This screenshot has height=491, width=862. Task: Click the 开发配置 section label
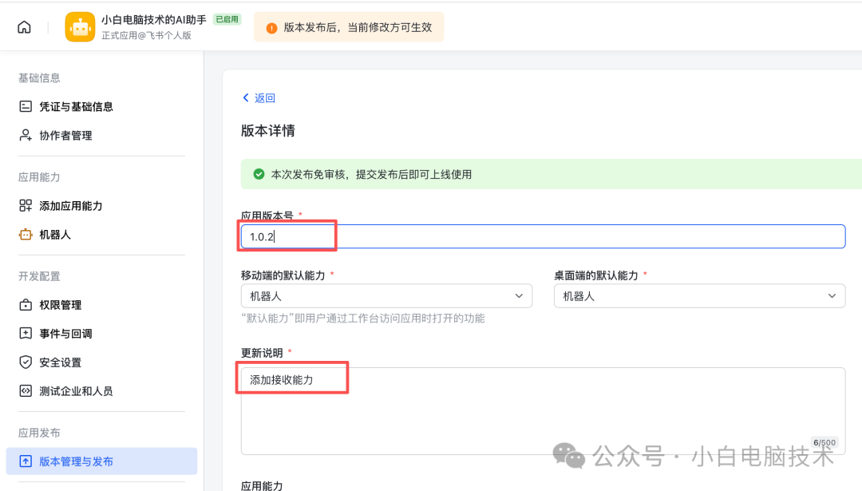coord(39,276)
